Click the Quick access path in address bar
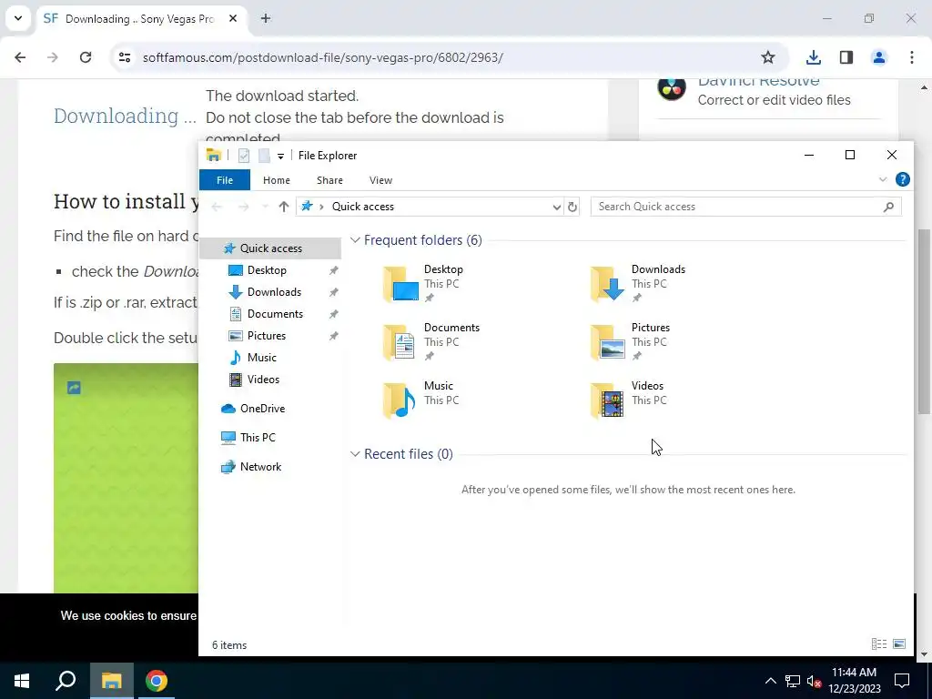Screen dimensions: 932x699 coord(362,207)
